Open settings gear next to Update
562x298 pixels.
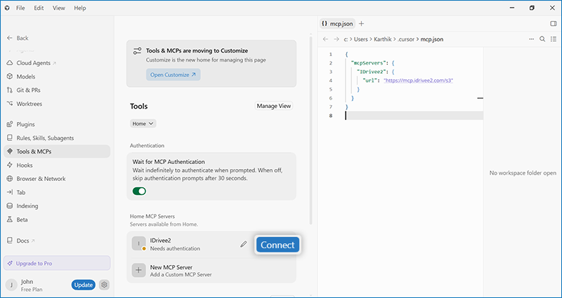[104, 285]
